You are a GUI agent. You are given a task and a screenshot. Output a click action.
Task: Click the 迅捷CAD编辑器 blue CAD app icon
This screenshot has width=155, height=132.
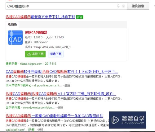coord(15,38)
